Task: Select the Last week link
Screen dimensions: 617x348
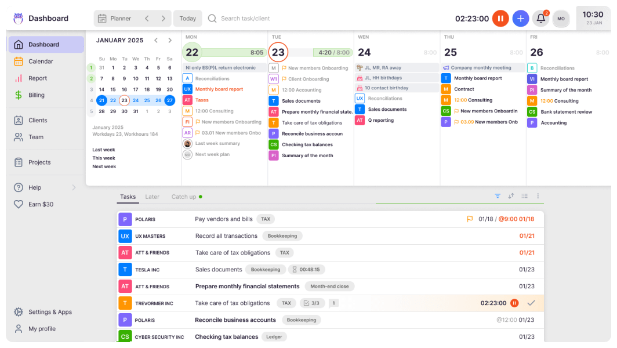Action: [x=104, y=150]
